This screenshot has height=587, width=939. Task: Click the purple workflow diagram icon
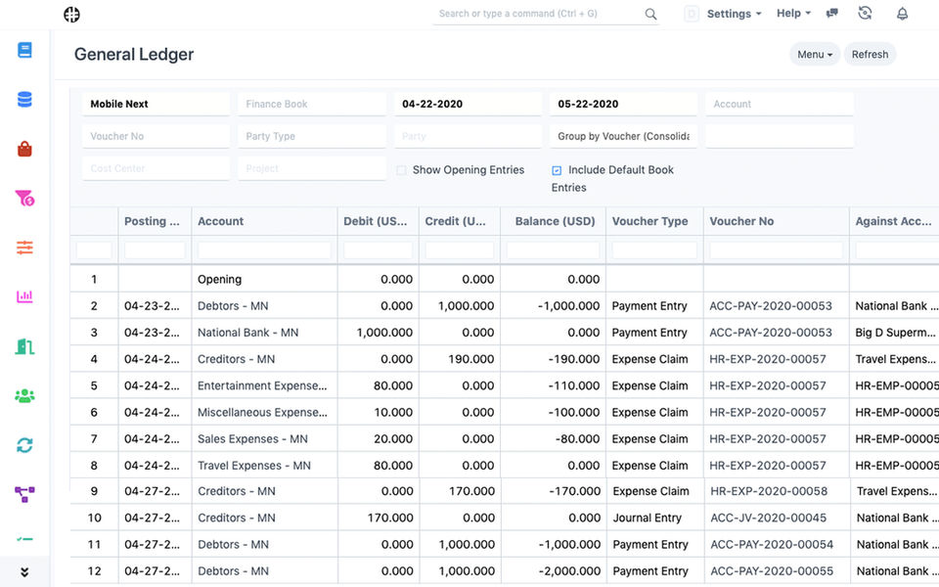click(24, 494)
